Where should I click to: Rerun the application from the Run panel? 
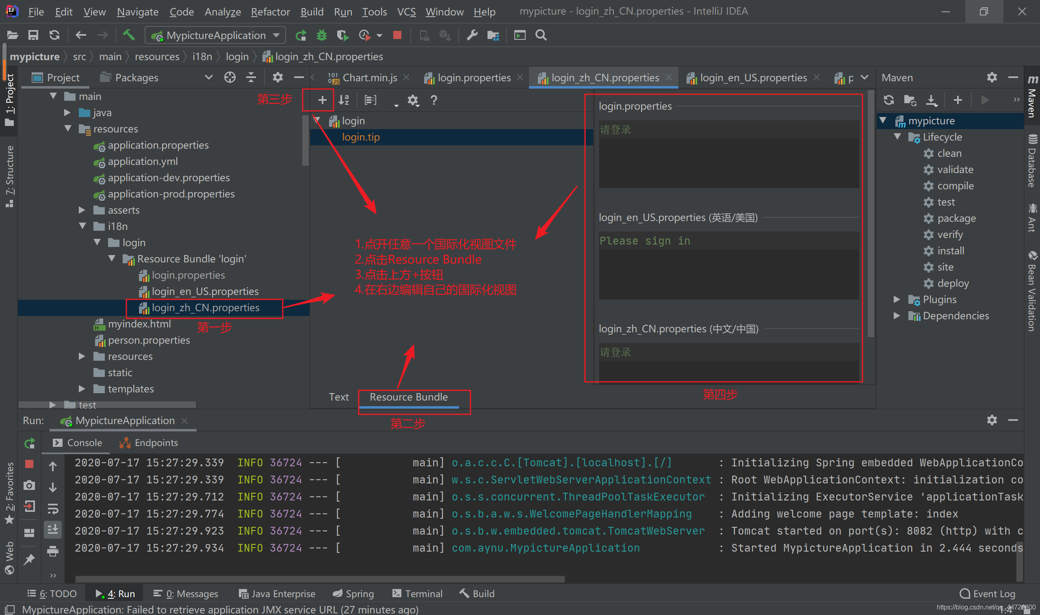29,443
